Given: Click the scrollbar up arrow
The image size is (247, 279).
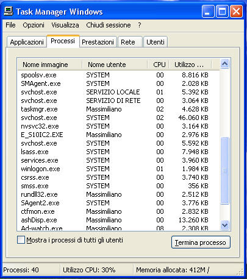Looking at the screenshot, I should point(224,64).
